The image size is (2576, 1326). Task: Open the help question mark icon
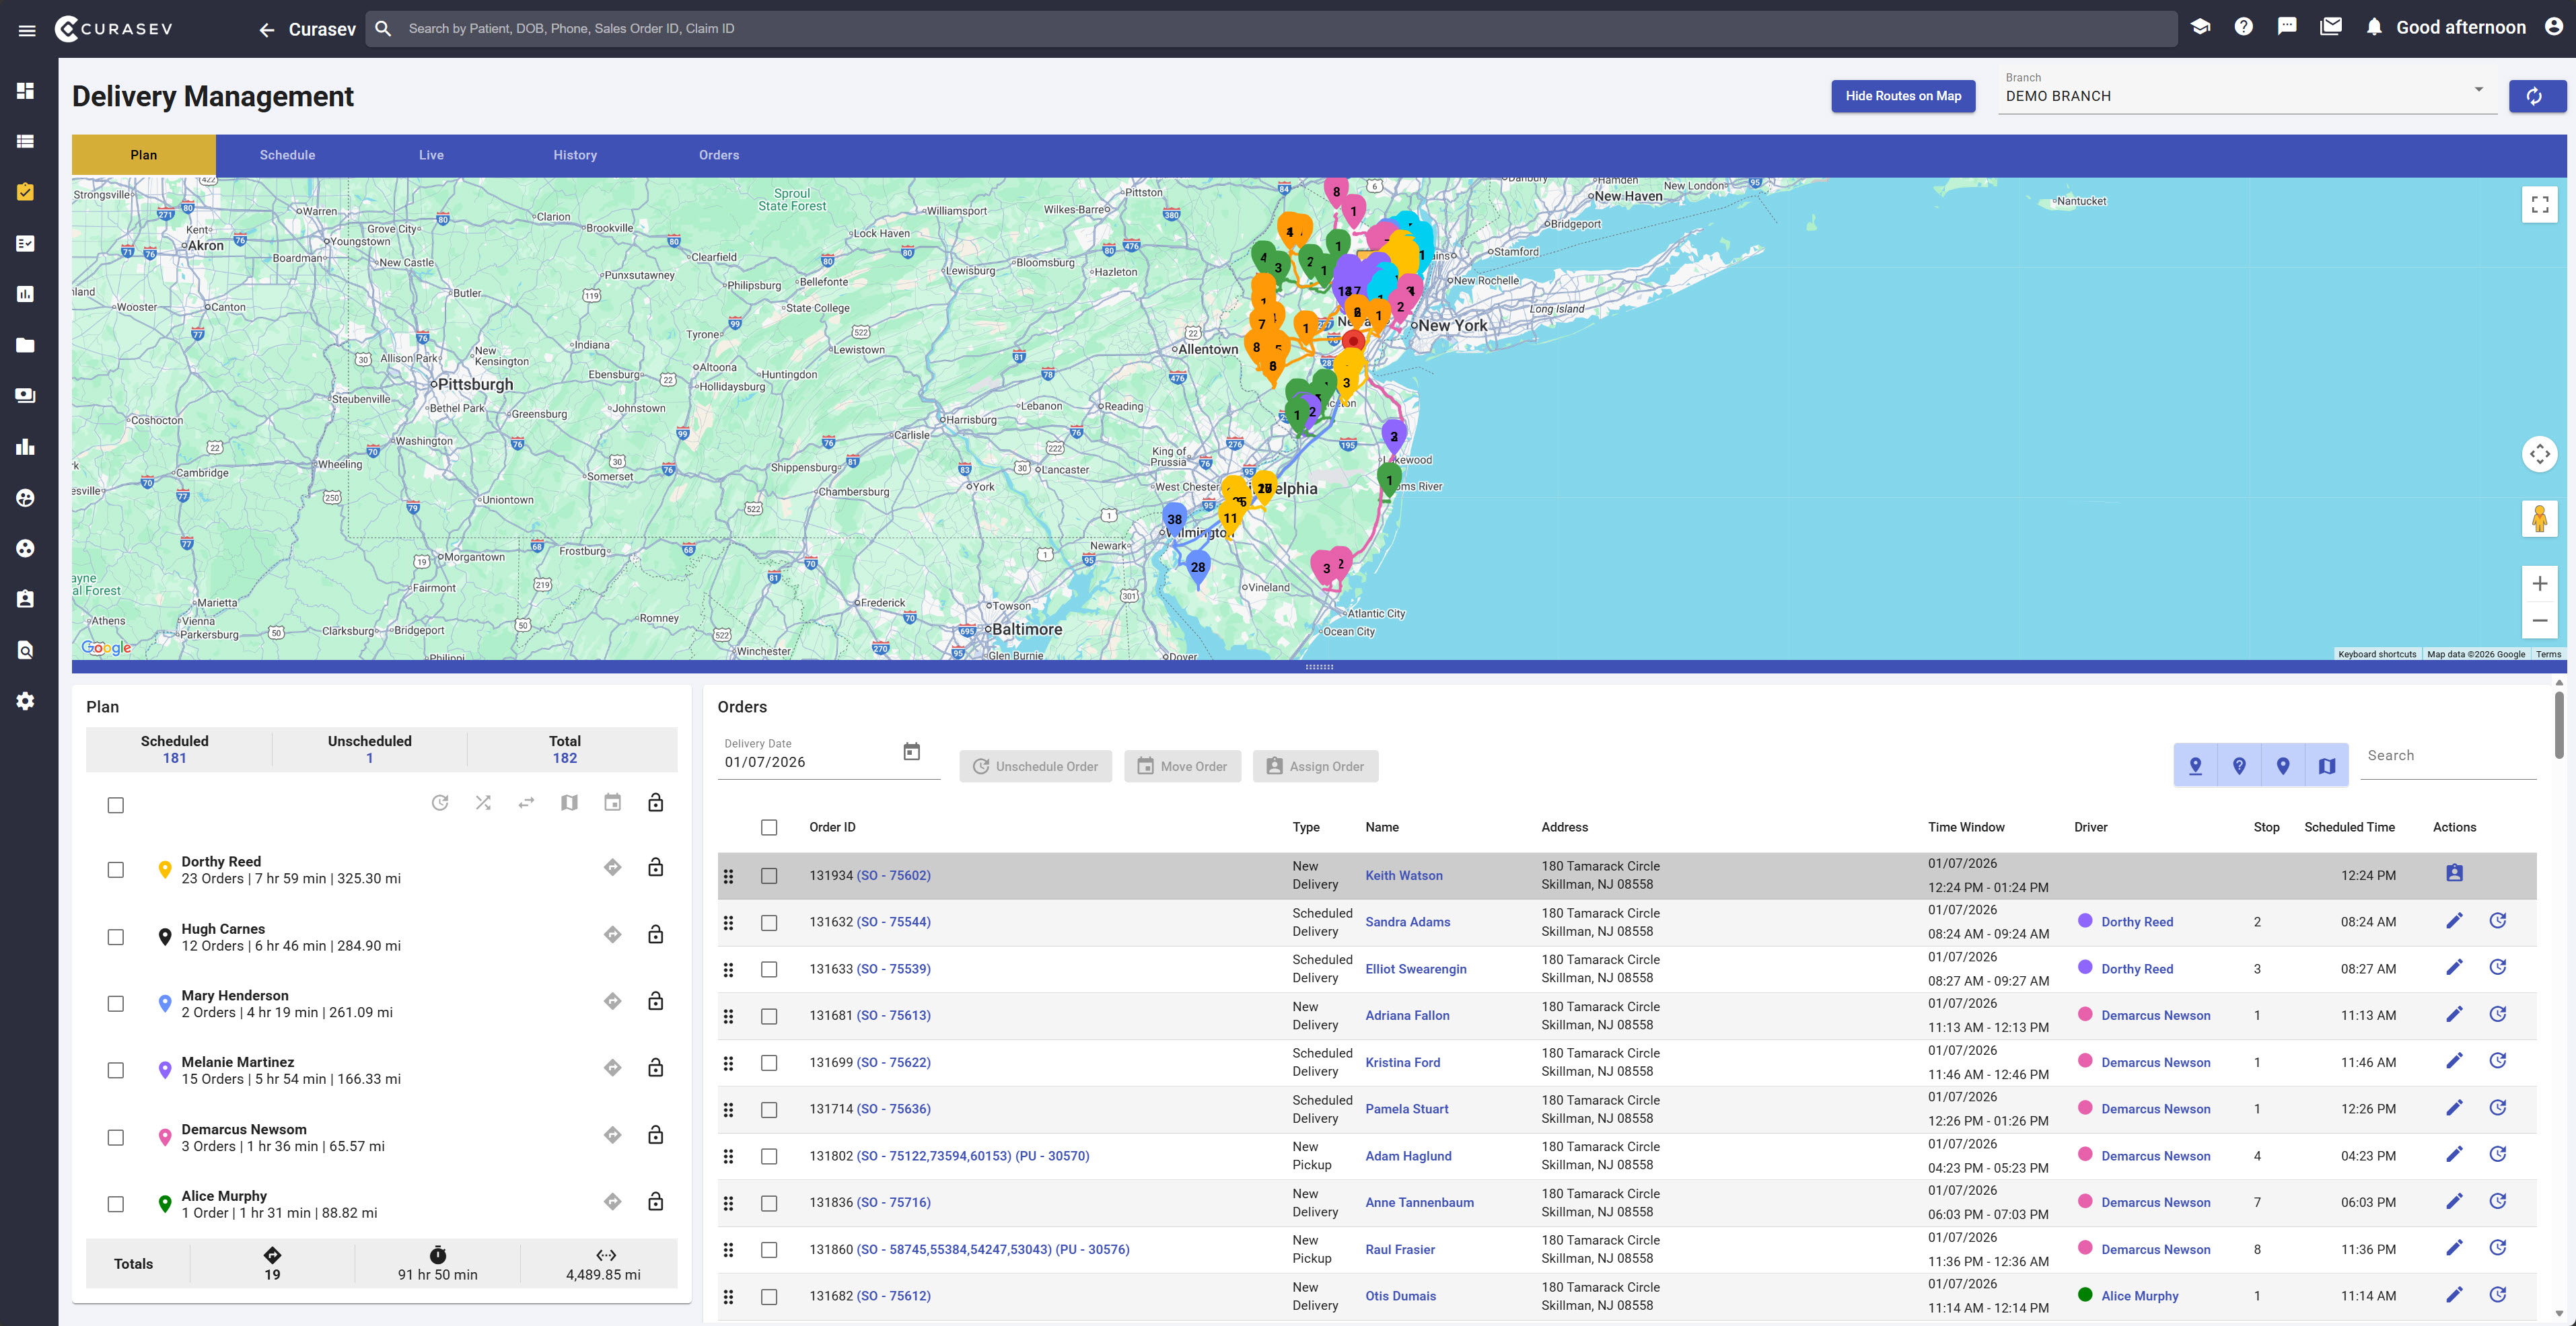click(x=2243, y=27)
